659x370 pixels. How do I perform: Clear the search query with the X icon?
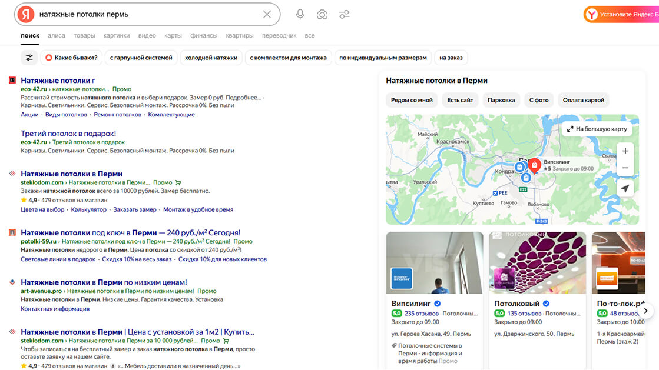pyautogui.click(x=267, y=14)
